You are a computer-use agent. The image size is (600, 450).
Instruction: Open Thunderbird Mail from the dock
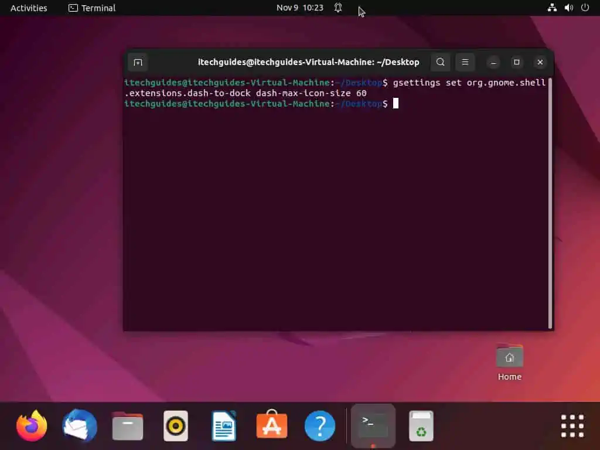click(x=80, y=426)
